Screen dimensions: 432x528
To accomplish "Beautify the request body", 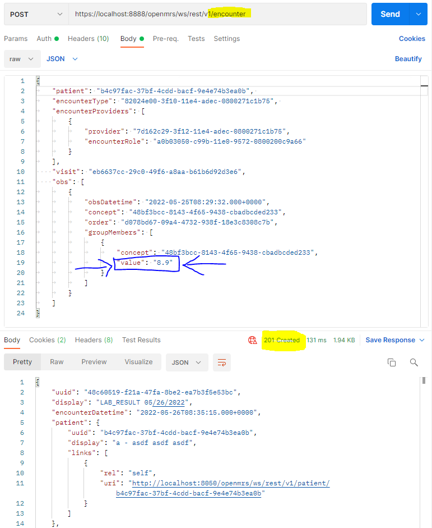I will pyautogui.click(x=408, y=59).
